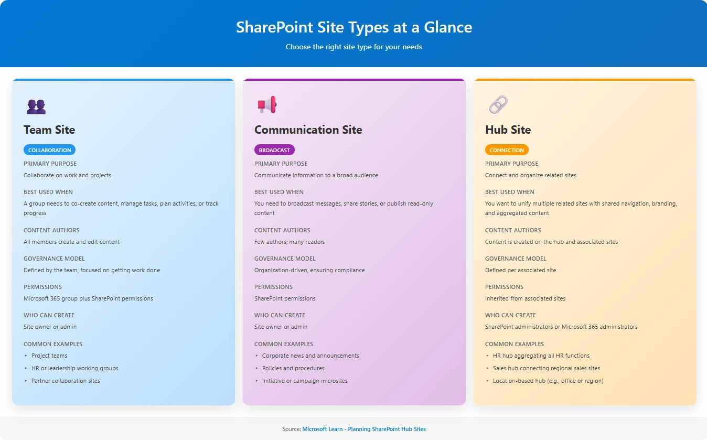Image resolution: width=707 pixels, height=440 pixels.
Task: Click the 'Location-based hub' example item
Action: click(548, 381)
